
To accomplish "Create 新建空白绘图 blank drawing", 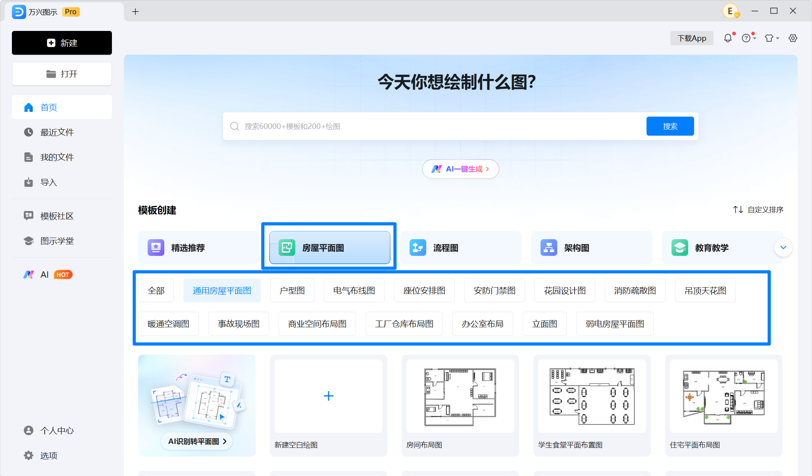I will click(329, 405).
